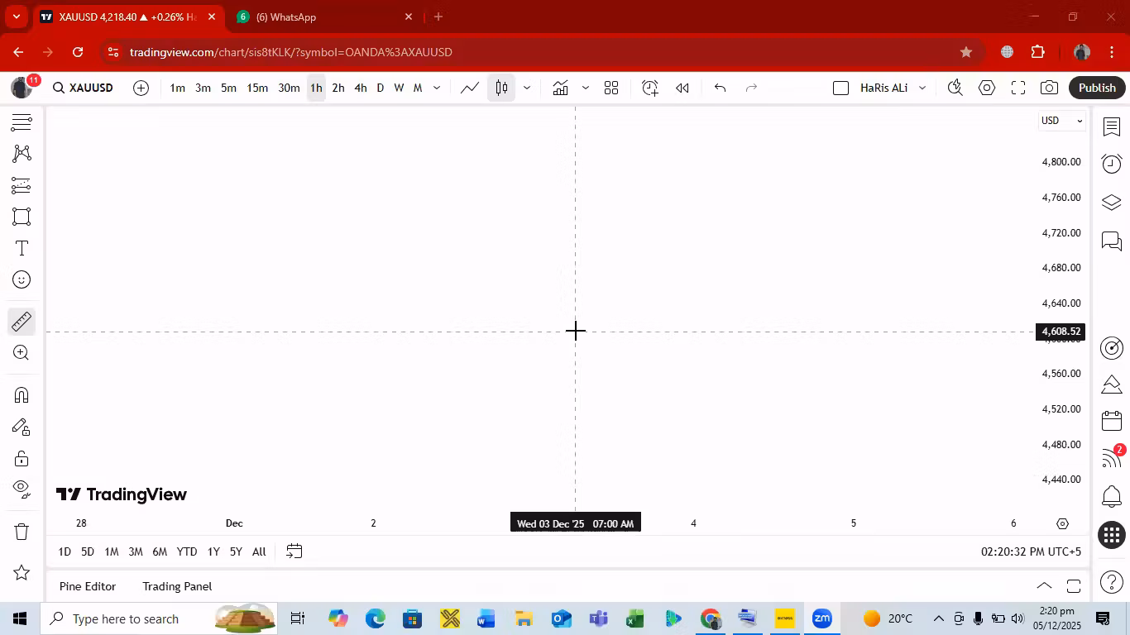Open the Indicators dialog
This screenshot has height=635, width=1130.
coord(561,88)
